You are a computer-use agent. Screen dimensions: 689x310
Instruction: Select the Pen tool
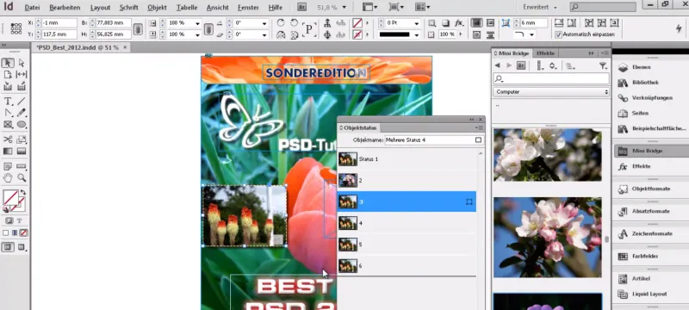pyautogui.click(x=8, y=113)
